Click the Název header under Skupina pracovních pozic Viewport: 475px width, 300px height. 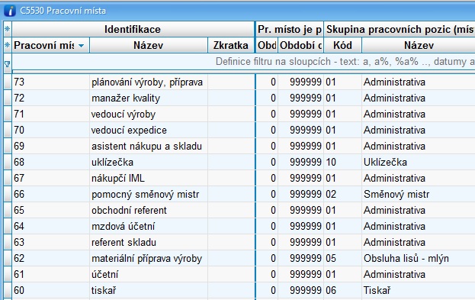(x=419, y=45)
